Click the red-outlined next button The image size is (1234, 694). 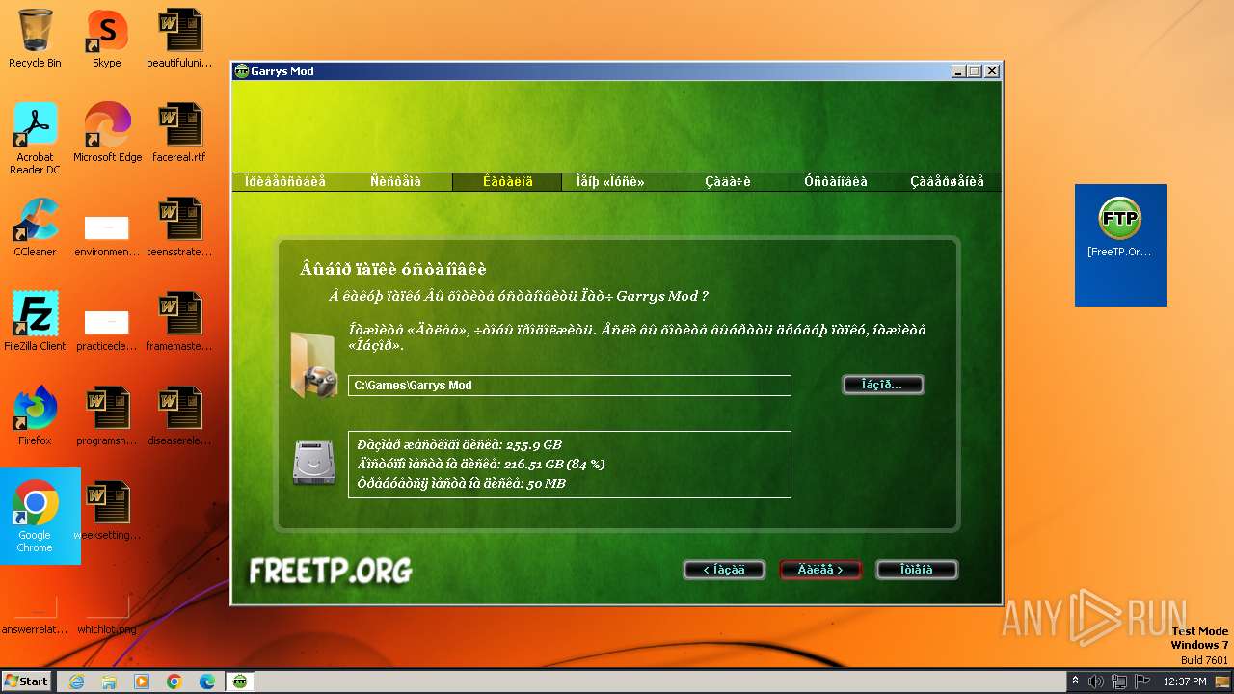[x=820, y=570]
